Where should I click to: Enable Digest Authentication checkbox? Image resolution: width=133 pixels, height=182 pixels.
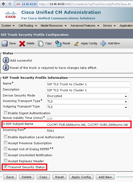tap(5, 112)
